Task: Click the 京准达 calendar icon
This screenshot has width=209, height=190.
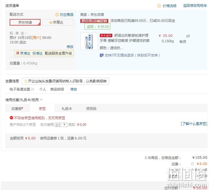Action: tap(18, 53)
